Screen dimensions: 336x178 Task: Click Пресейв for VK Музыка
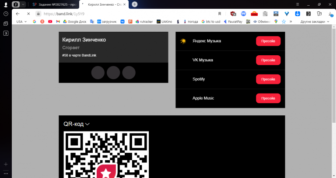[268, 60]
